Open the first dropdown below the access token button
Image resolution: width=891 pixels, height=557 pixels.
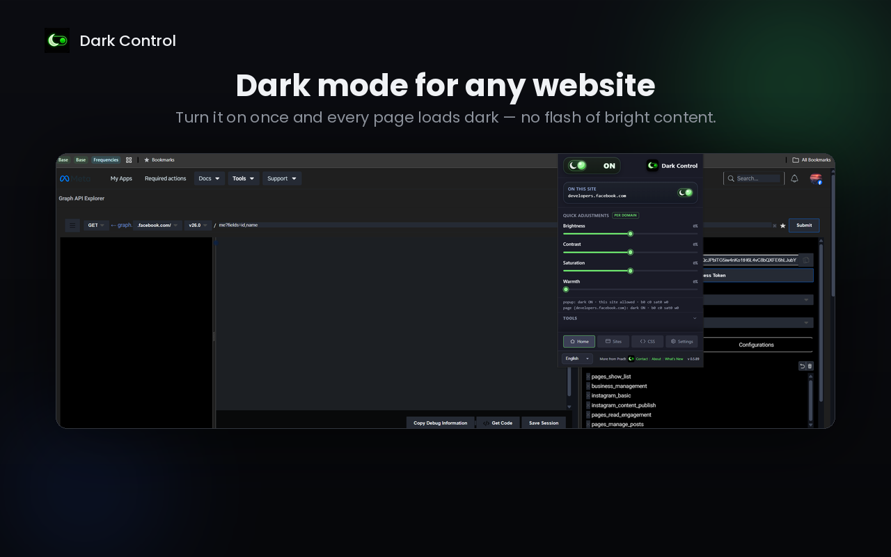pyautogui.click(x=759, y=299)
